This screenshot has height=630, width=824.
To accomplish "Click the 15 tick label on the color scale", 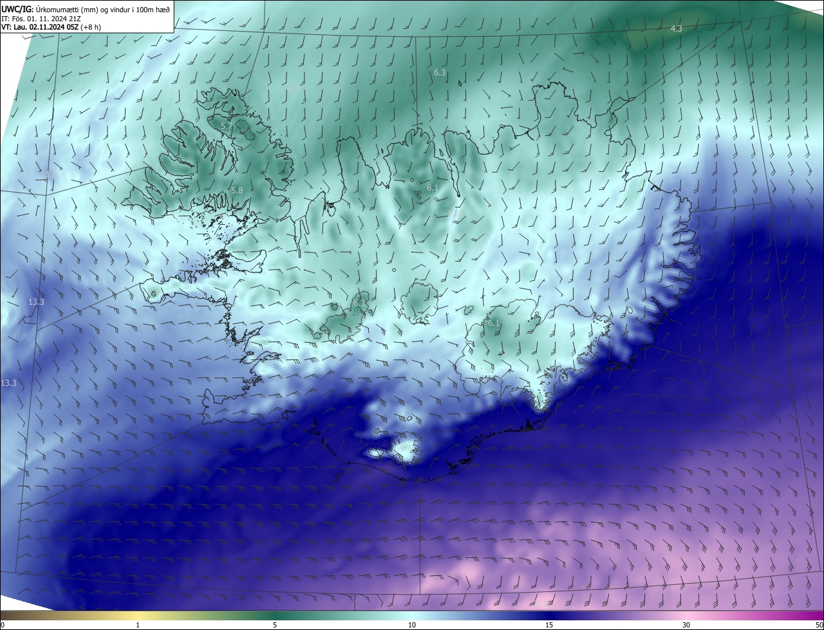I will tap(549, 625).
